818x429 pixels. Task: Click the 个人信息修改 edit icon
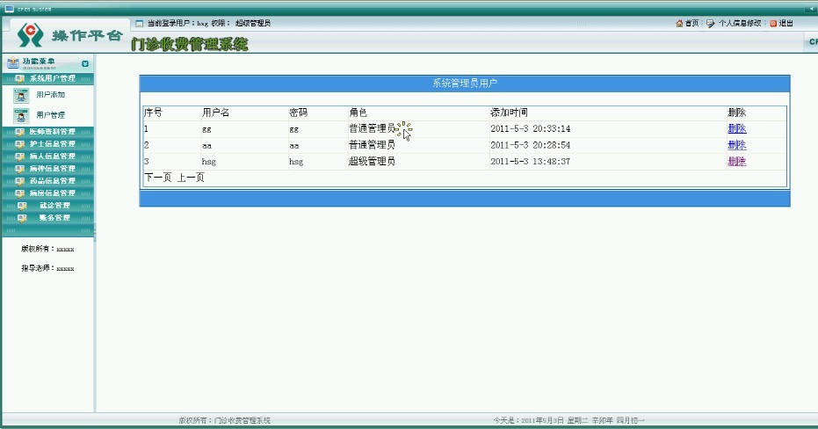(711, 23)
